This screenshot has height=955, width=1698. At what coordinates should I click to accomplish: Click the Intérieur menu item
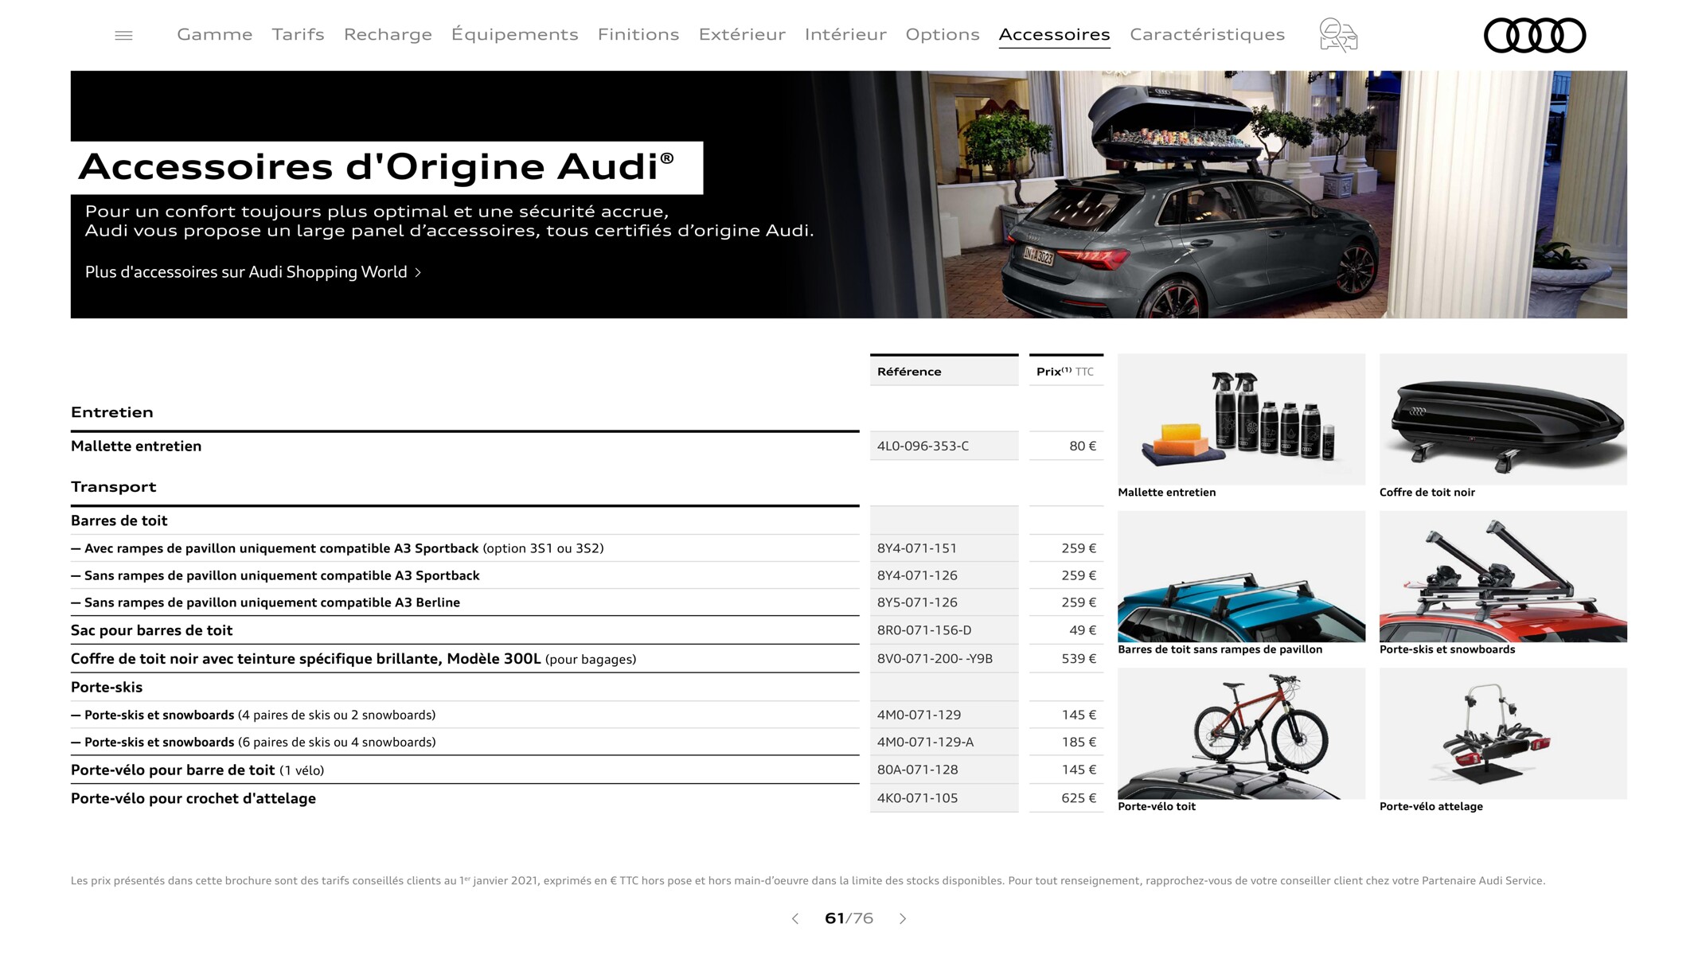845,33
